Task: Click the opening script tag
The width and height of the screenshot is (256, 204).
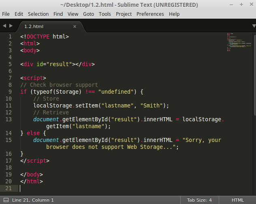Action: 33,78
